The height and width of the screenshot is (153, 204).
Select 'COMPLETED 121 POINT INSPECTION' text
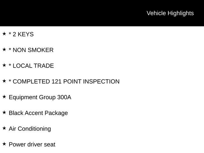coord(66,82)
